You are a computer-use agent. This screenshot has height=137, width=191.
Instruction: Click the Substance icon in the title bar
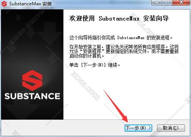coord(4,4)
